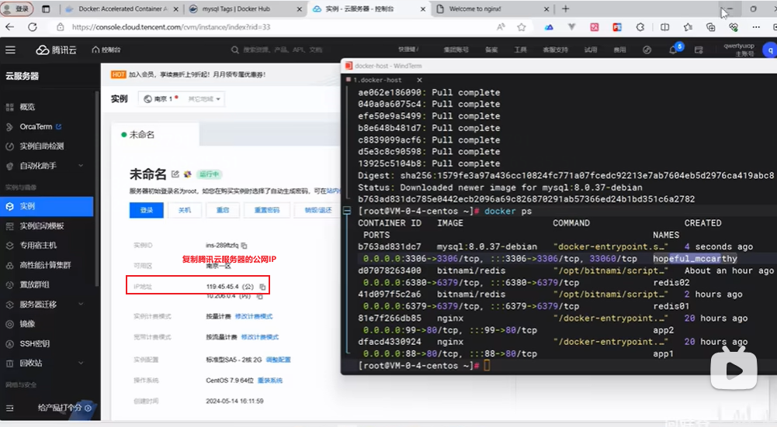Collapse sidebar using bottom-left menu icon
The image size is (777, 427).
pos(10,408)
